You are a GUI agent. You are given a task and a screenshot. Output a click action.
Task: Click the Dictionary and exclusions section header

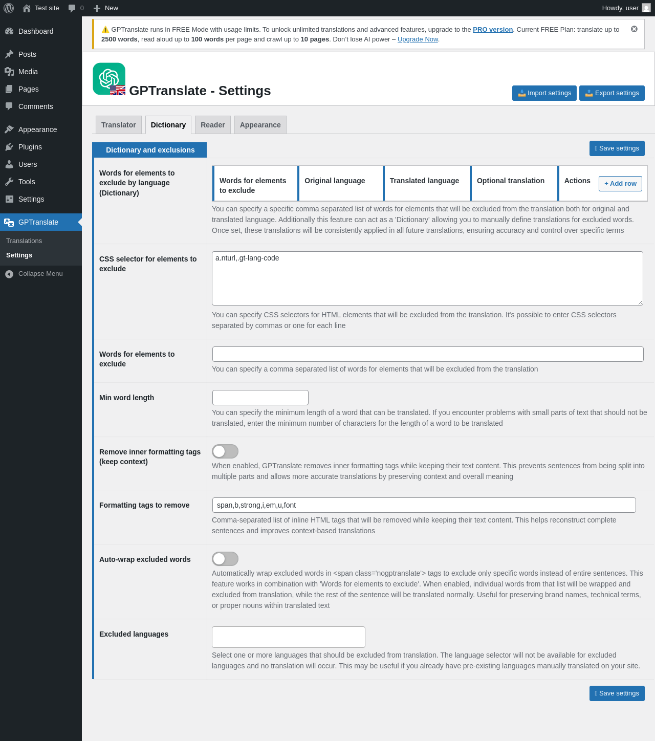point(150,150)
